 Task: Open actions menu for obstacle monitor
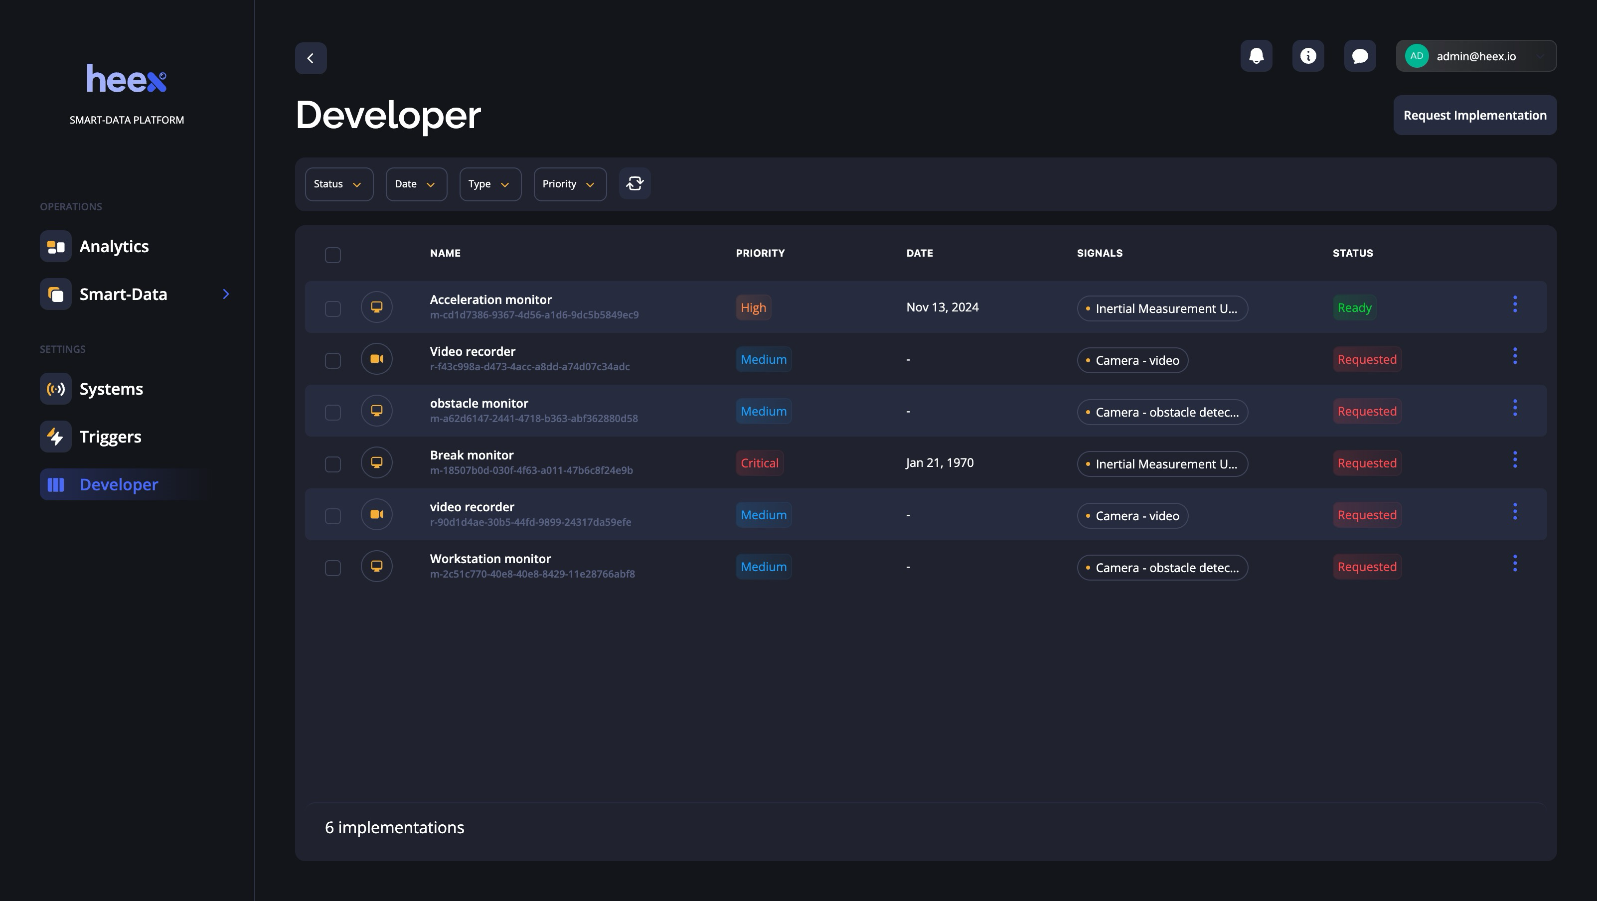(1515, 408)
